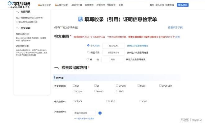Open the AI期刊论文 menu item
Screen dimensions: 205x123
pyautogui.click(x=61, y=5)
